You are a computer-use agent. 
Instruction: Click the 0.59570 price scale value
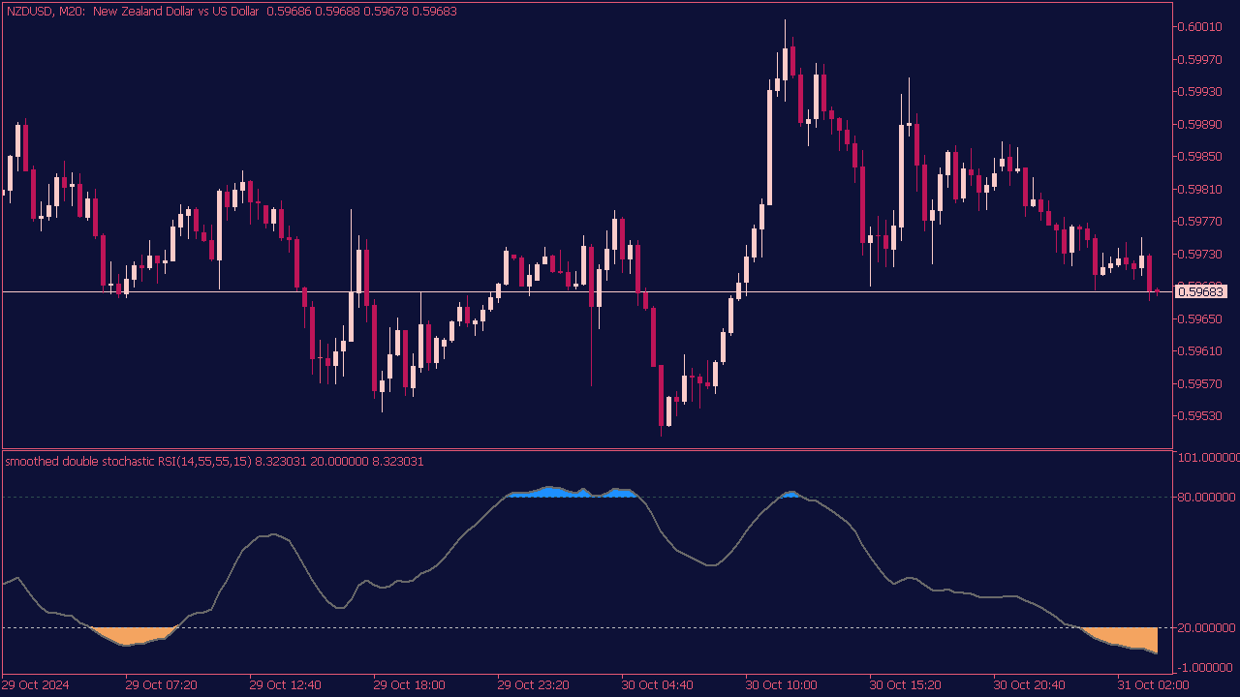(1200, 383)
